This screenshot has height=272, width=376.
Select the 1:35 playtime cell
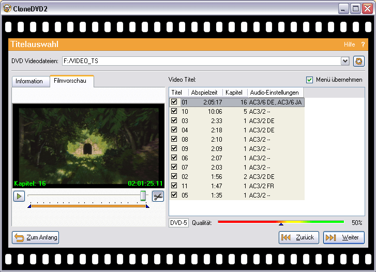pos(217,195)
